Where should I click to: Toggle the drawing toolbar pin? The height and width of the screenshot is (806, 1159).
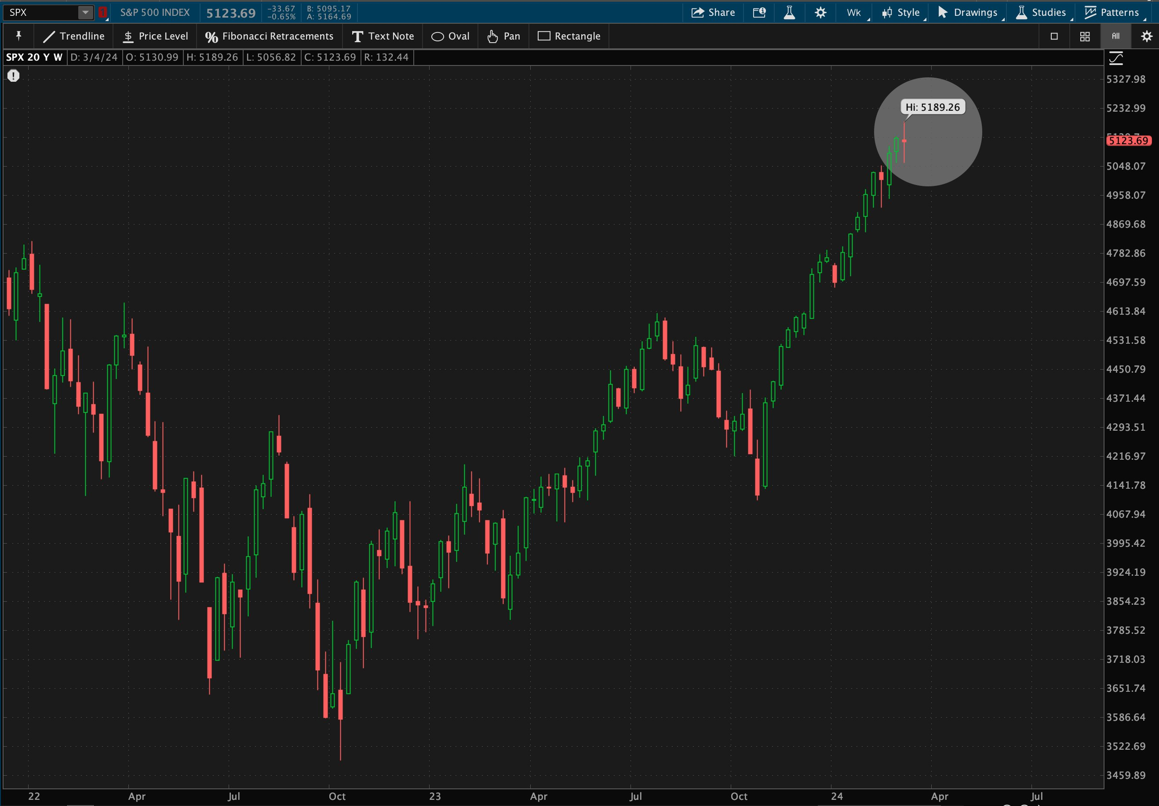coord(18,36)
